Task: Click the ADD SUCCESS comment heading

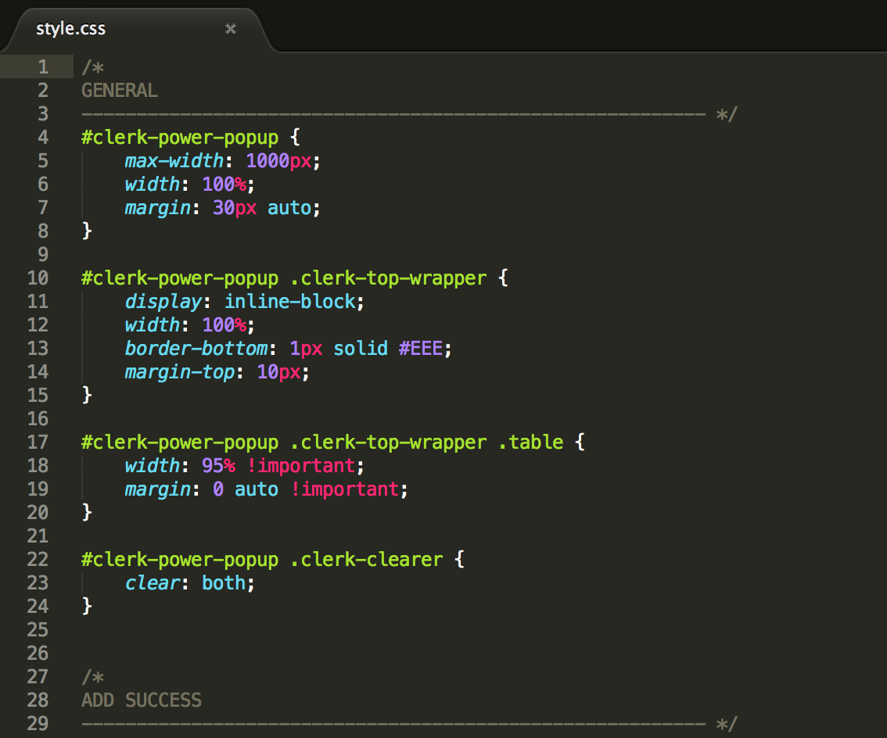Action: (141, 700)
